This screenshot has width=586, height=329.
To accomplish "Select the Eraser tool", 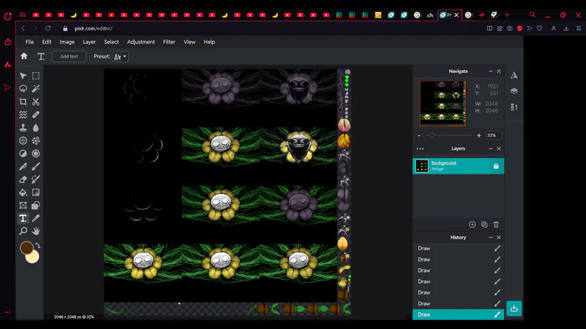I will tap(23, 179).
